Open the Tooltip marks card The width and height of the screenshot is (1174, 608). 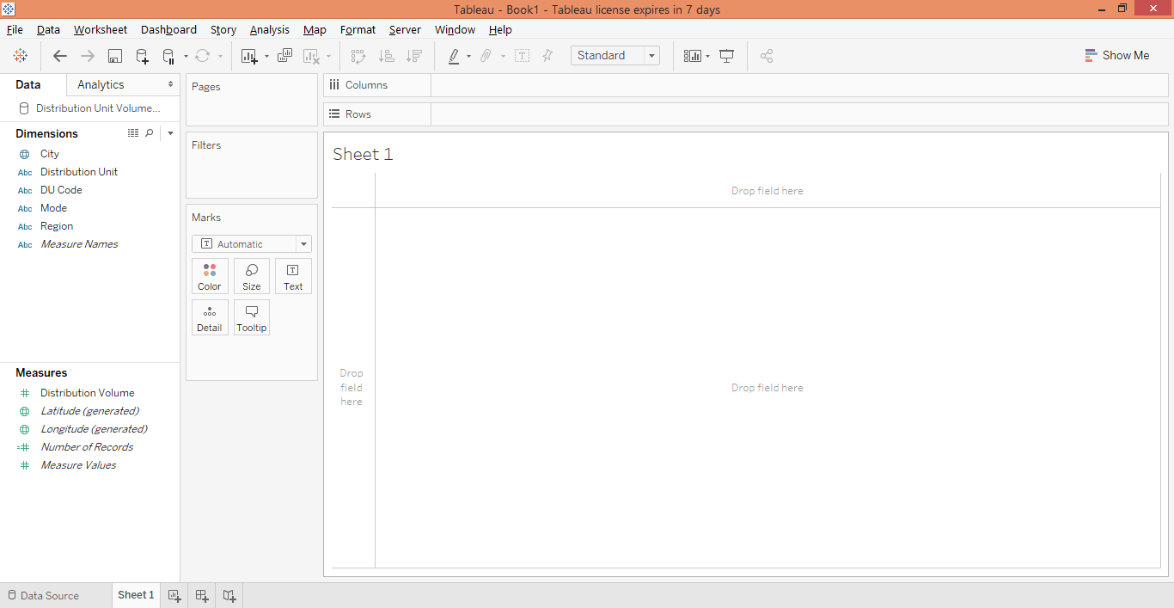pos(252,317)
